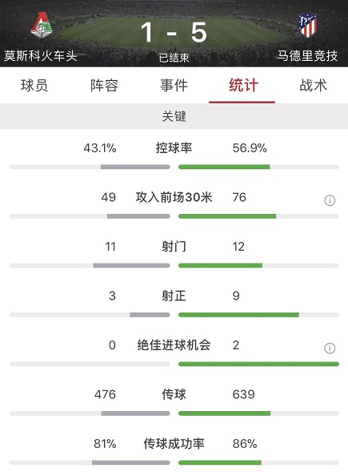This screenshot has height=472, width=348.
Task: Switch to the 阵容 tab
Action: (x=104, y=85)
